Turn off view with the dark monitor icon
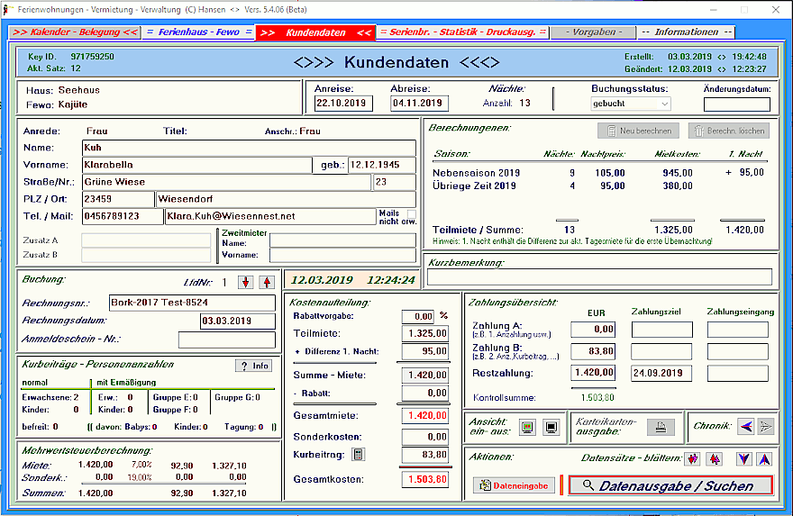The width and height of the screenshot is (793, 516). 551,427
